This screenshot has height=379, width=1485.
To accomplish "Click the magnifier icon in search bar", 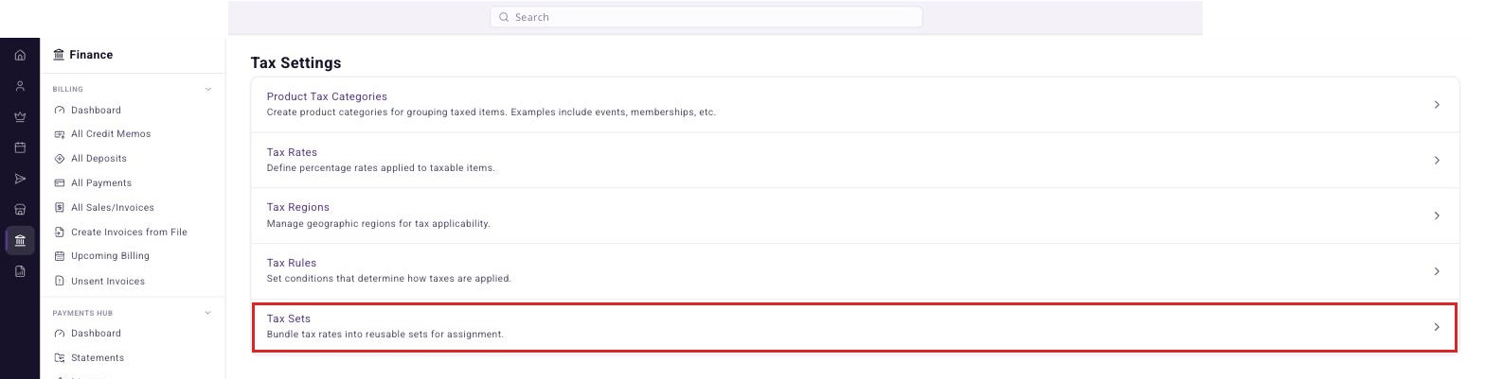I will tap(504, 17).
